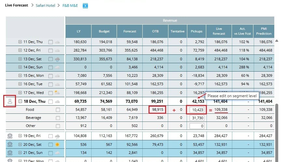The image size is (286, 162).
Task: Open the F&B M&E breadcrumb link
Action: click(x=70, y=6)
